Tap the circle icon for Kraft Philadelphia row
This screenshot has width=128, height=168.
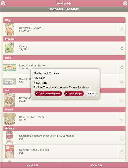122,81
